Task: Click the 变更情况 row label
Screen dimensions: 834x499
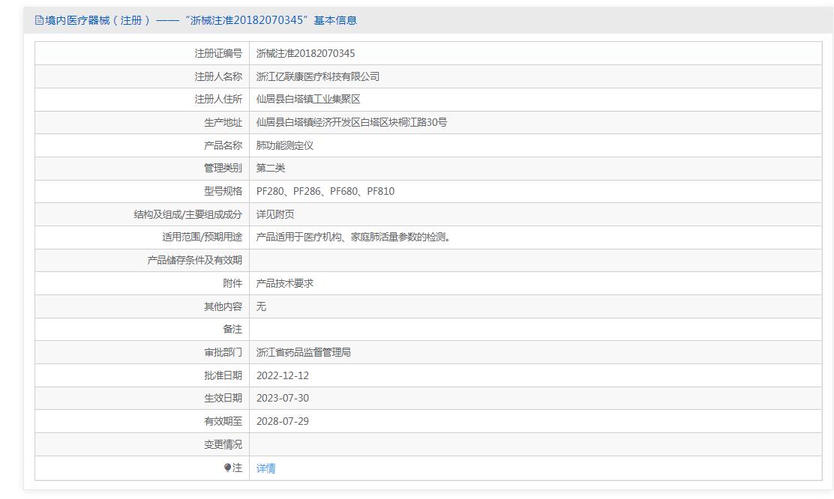Action: point(223,444)
